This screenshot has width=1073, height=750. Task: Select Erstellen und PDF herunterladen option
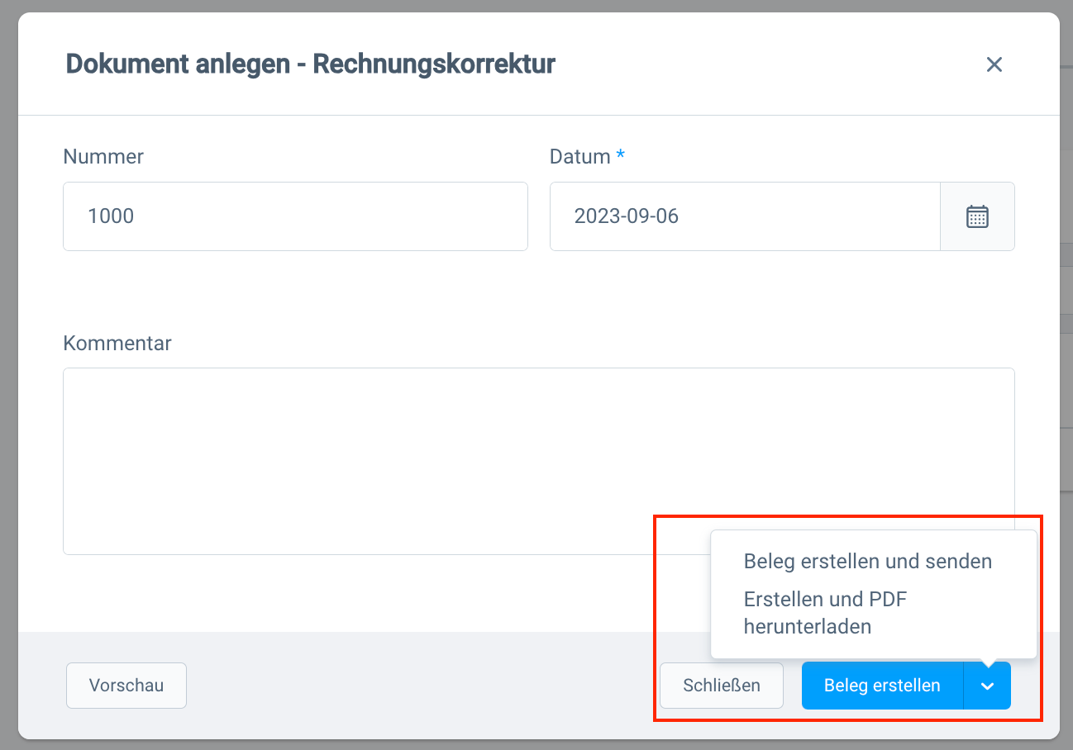tap(827, 613)
